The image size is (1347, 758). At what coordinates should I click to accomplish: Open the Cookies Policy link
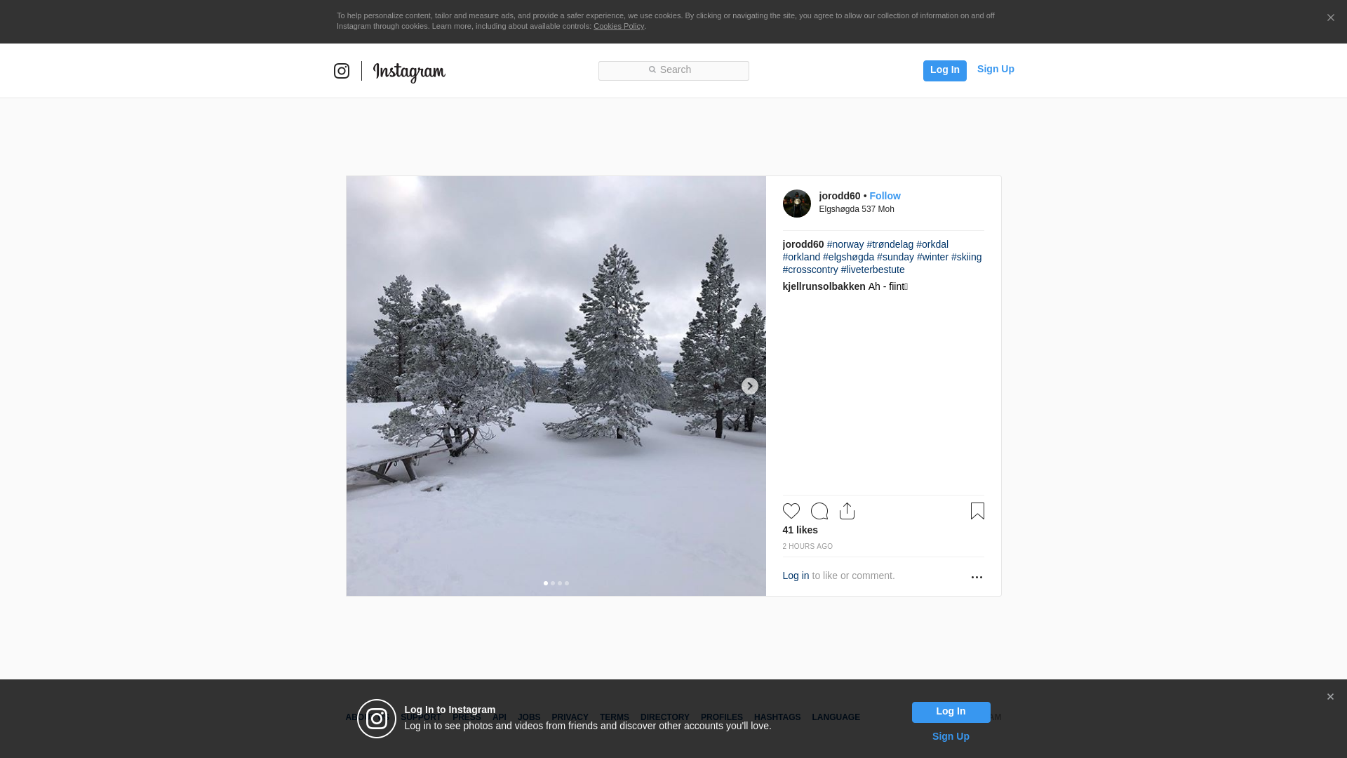coord(618,26)
